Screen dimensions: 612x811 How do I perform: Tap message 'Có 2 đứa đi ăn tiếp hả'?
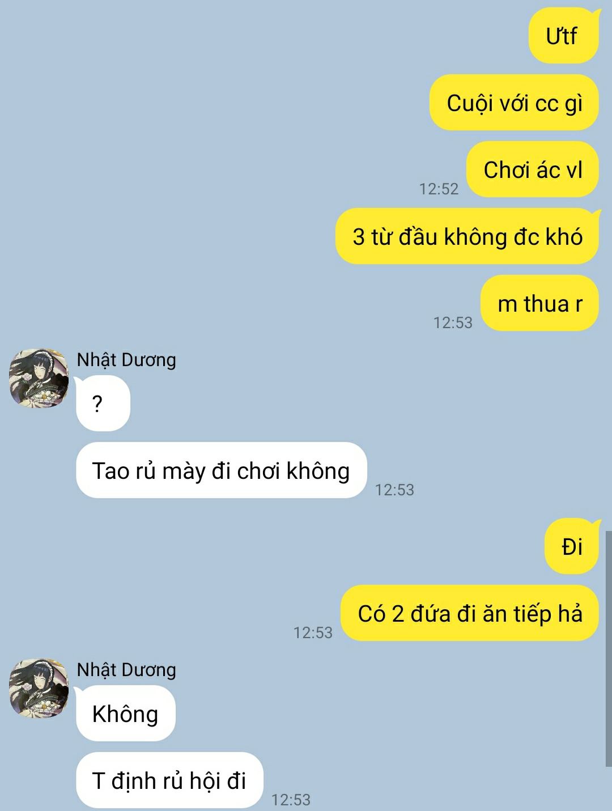[470, 614]
